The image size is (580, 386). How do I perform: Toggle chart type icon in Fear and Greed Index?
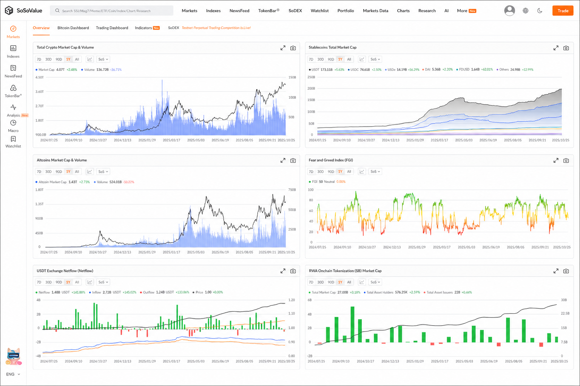[362, 172]
